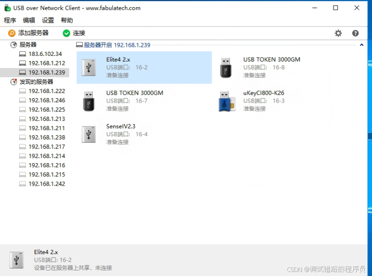Click the uKeyCI800-K26 blue key icon
Viewport: 372px width, 276px height.
pyautogui.click(x=226, y=101)
